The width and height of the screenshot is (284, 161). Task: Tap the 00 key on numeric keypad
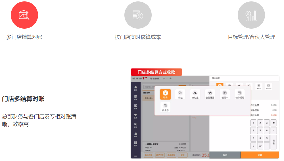tap(260, 146)
